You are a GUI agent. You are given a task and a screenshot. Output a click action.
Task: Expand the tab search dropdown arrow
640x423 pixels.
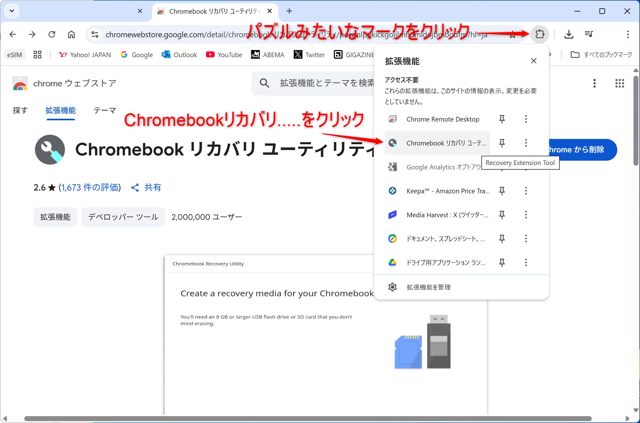pos(12,11)
